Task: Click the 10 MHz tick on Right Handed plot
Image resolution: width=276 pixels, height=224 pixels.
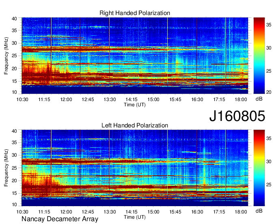Action: [15, 92]
